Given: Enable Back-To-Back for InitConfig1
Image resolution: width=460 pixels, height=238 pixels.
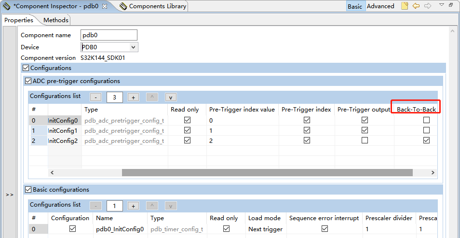Looking at the screenshot, I should [426, 130].
